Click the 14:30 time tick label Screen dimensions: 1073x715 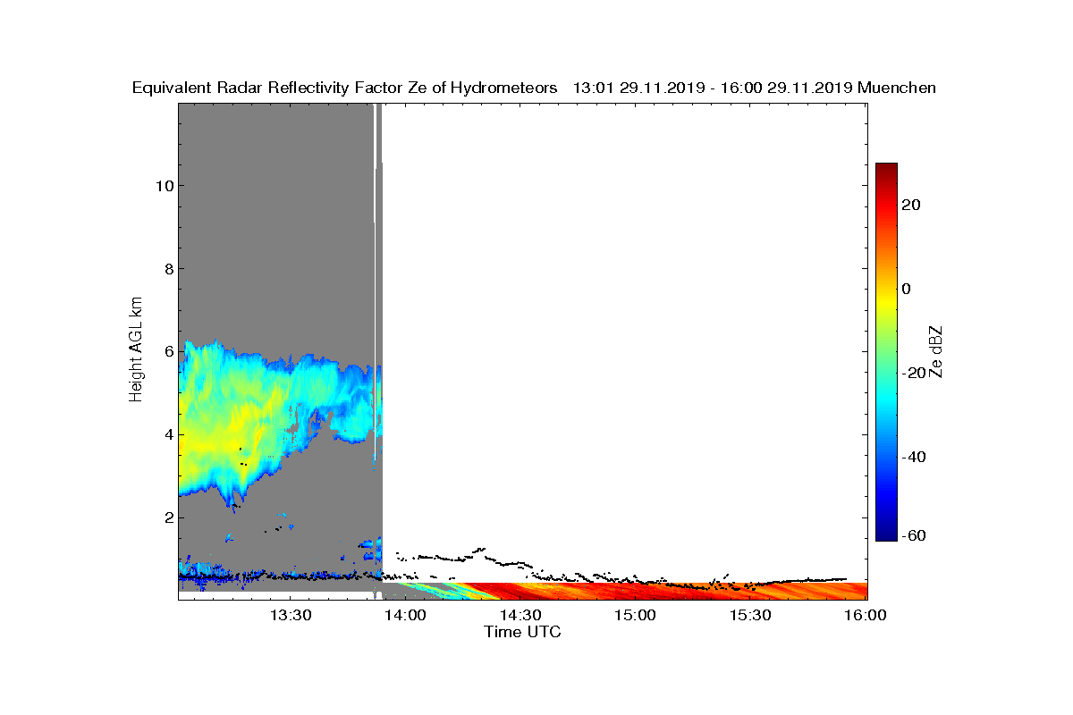tap(520, 615)
